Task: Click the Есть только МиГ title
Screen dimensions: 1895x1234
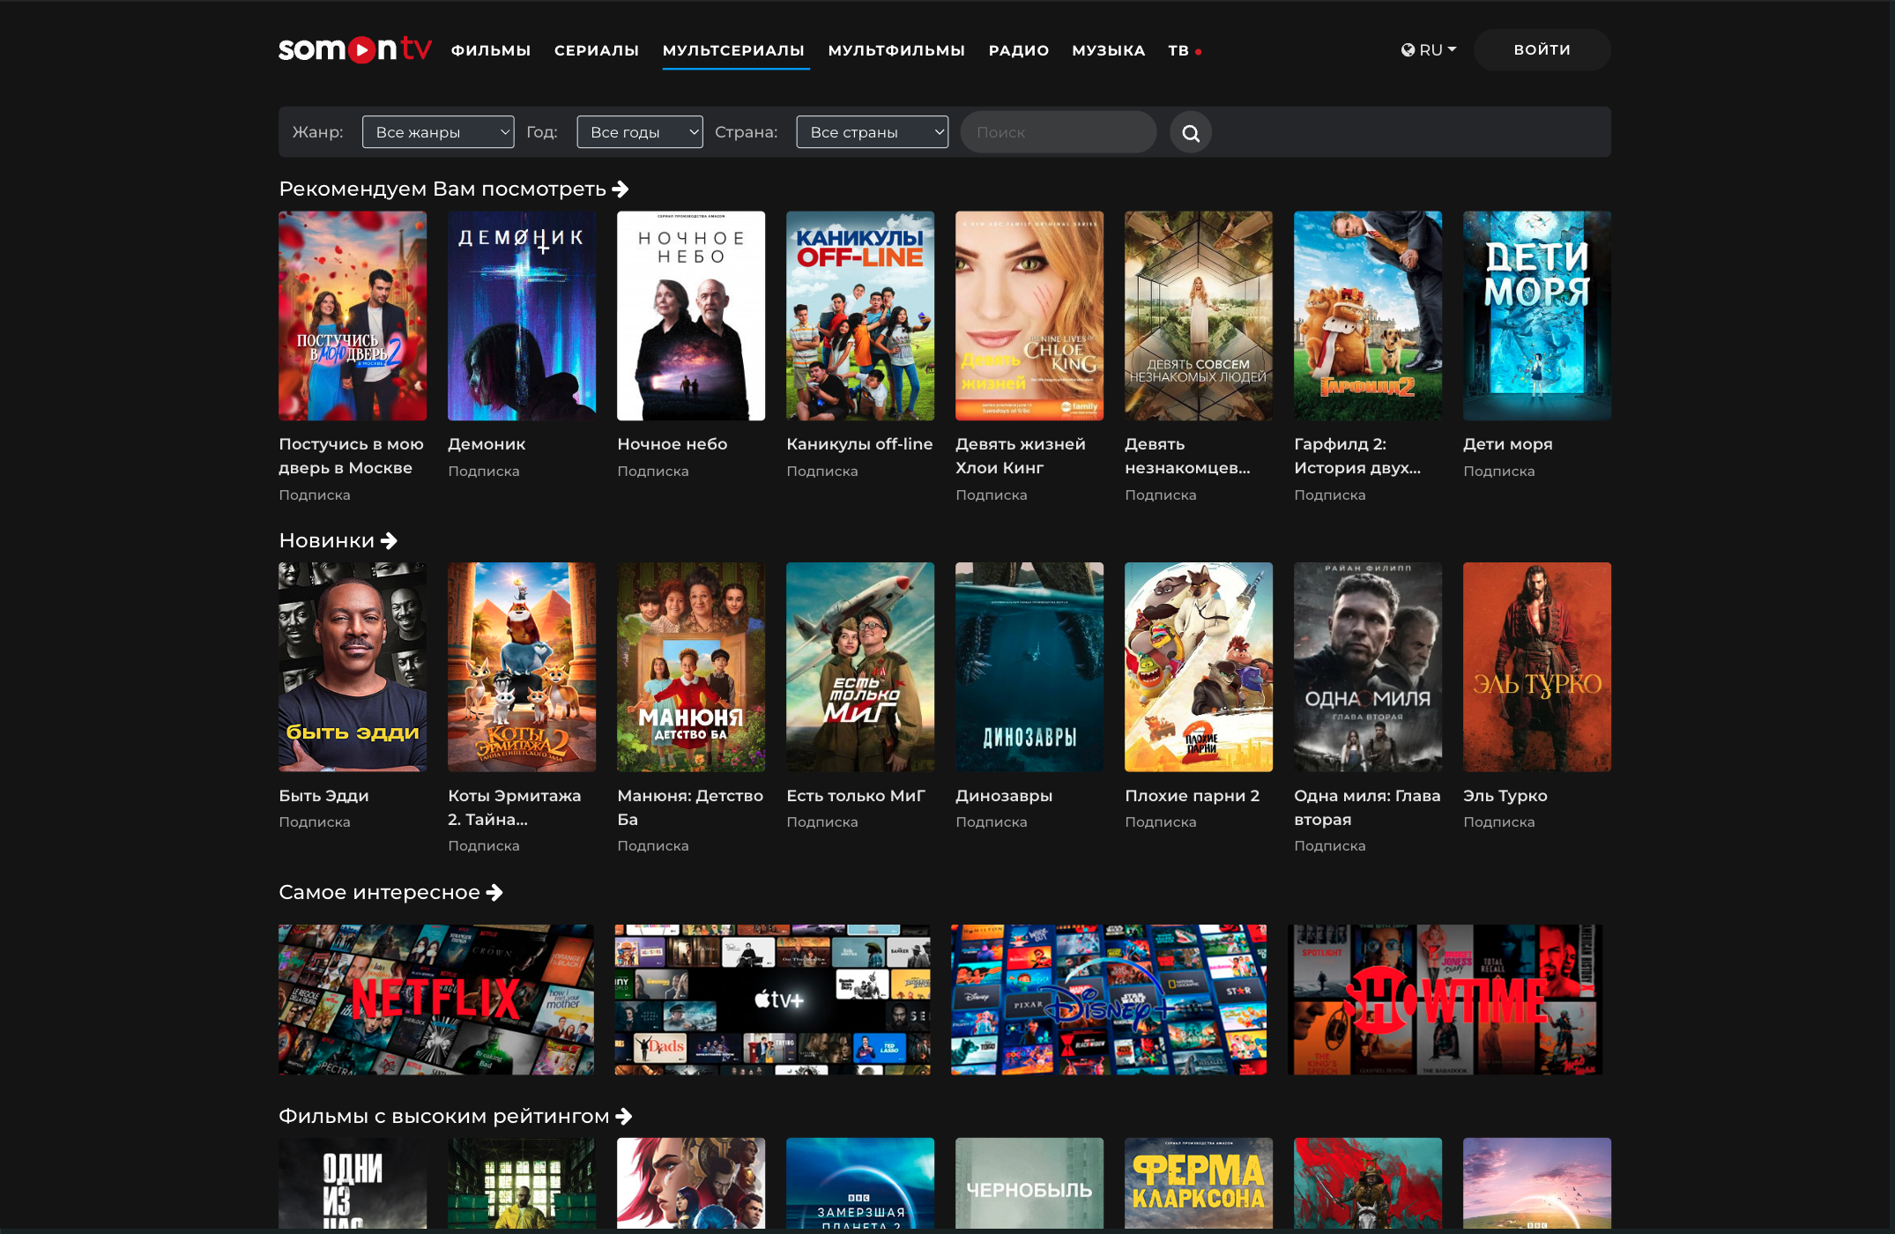Action: click(x=856, y=796)
